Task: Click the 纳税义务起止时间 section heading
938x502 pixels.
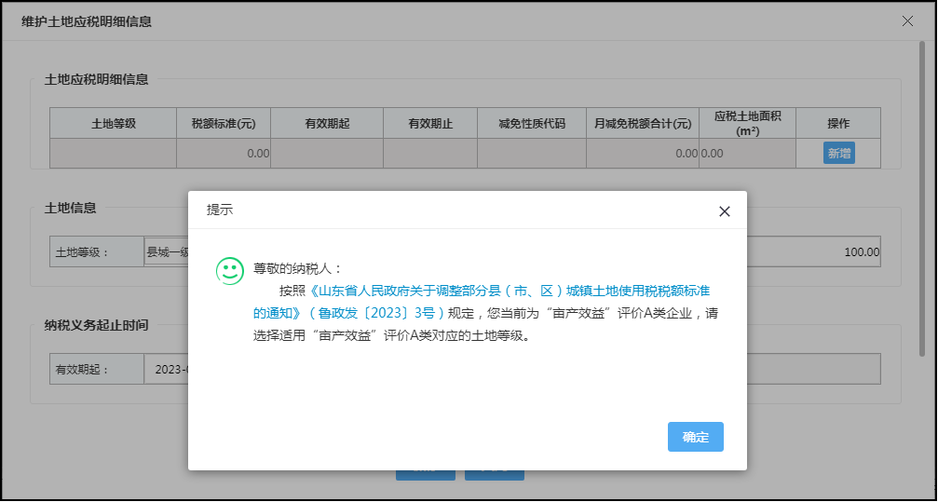Action: tap(96, 325)
